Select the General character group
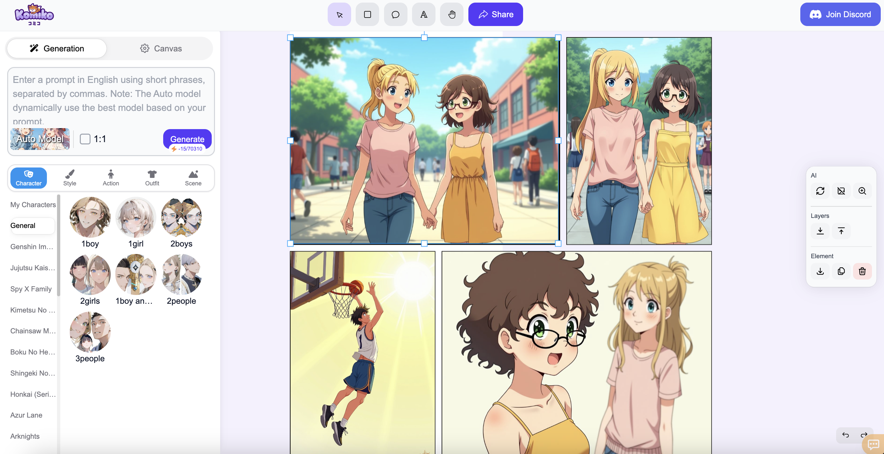The width and height of the screenshot is (884, 454). click(x=33, y=226)
